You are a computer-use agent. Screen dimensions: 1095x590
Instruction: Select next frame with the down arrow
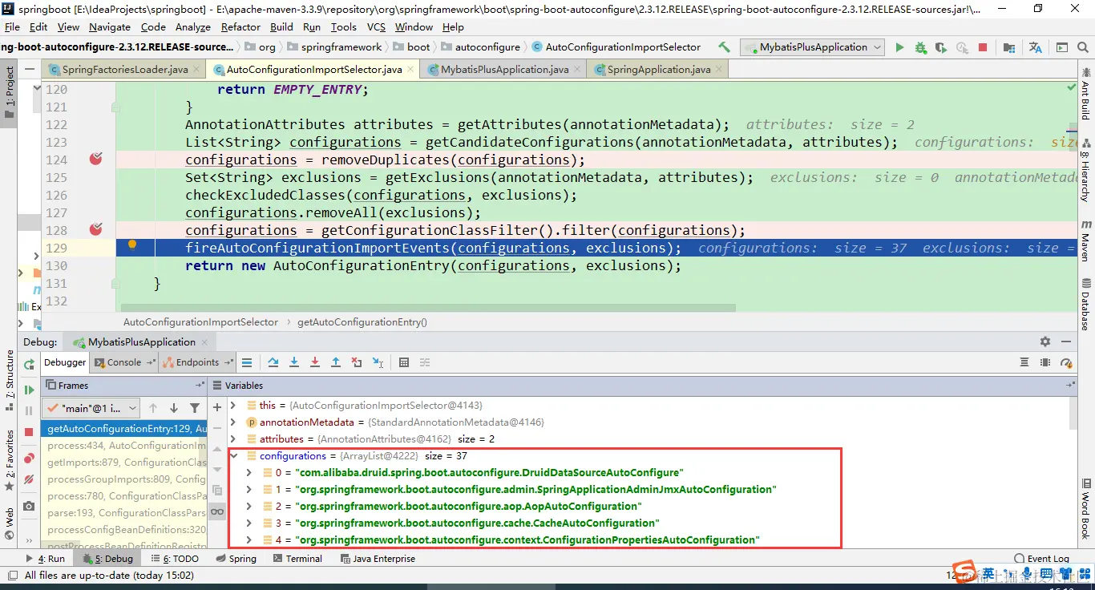[174, 408]
